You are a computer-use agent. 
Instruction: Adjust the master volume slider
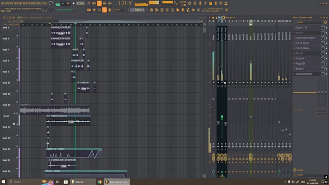pyautogui.click(x=65, y=10)
